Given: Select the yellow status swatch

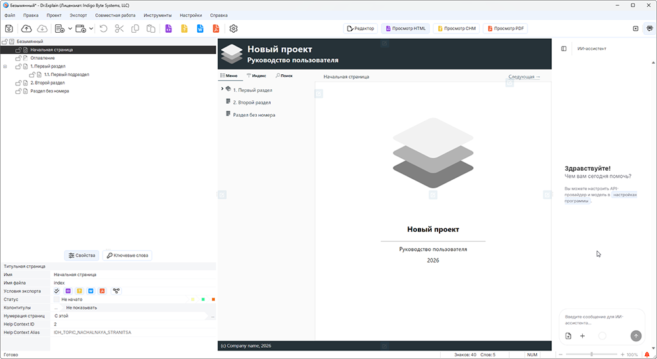Looking at the screenshot, I should 193,299.
